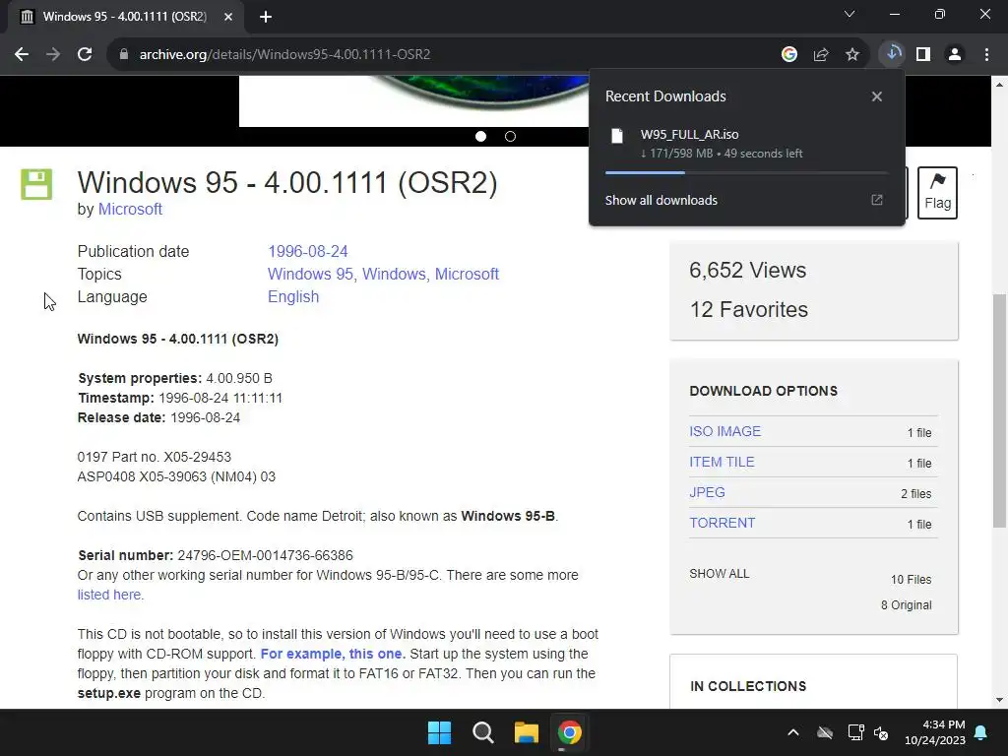Click serial number 24796-OEM-0014736-66386 text
Image resolution: width=1008 pixels, height=756 pixels.
[x=265, y=555]
